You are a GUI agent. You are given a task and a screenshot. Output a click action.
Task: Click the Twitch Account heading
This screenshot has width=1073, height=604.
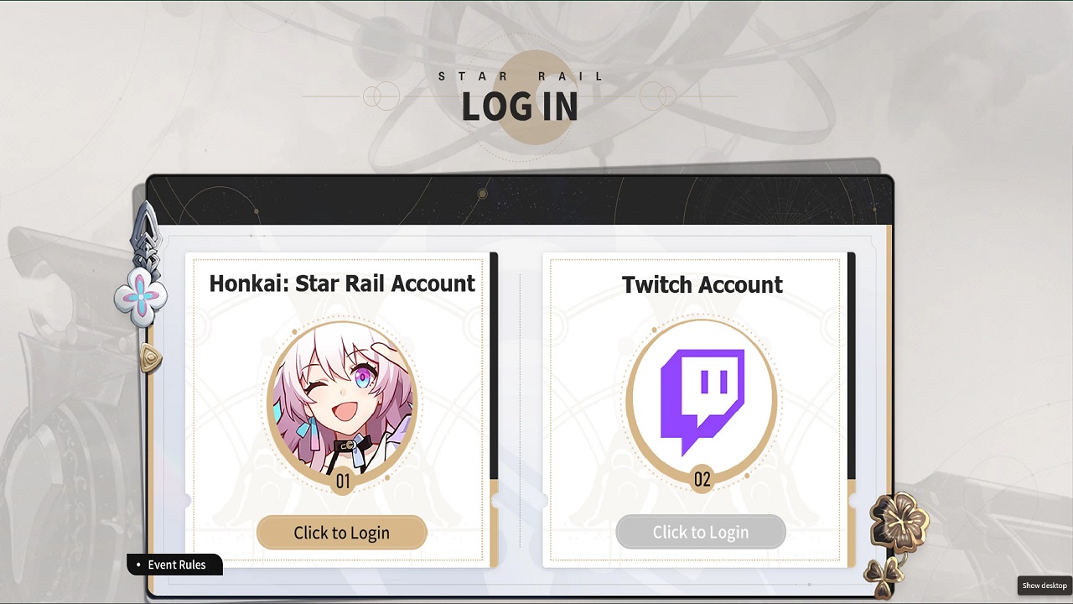[702, 284]
